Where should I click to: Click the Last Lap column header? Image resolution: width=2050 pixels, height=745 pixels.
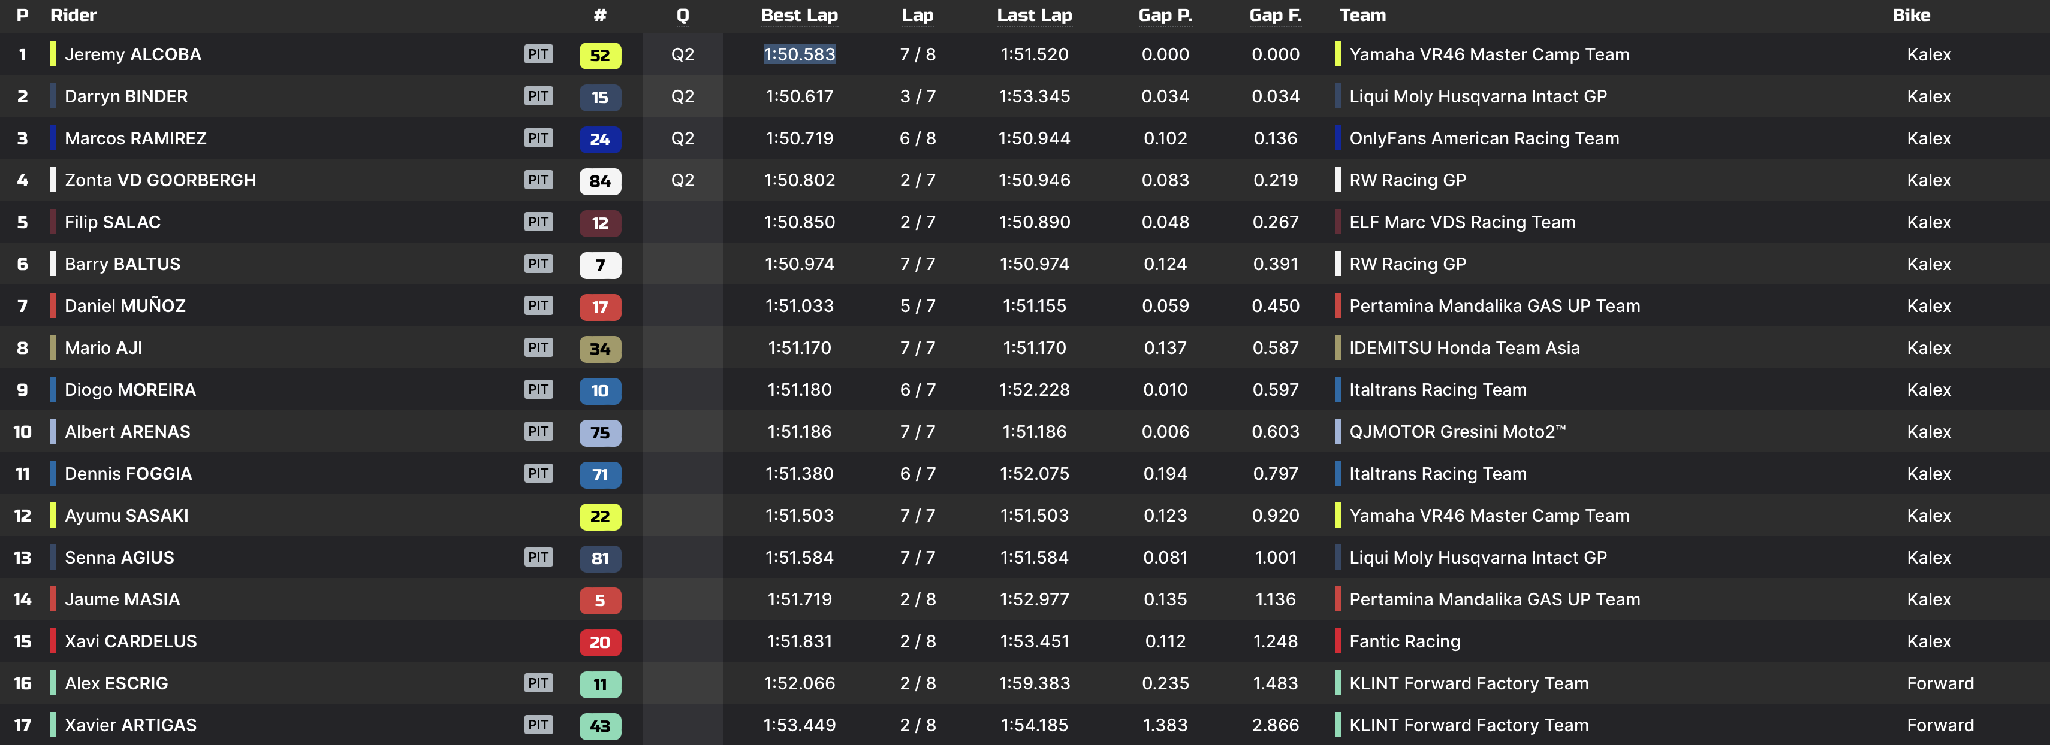[1034, 15]
